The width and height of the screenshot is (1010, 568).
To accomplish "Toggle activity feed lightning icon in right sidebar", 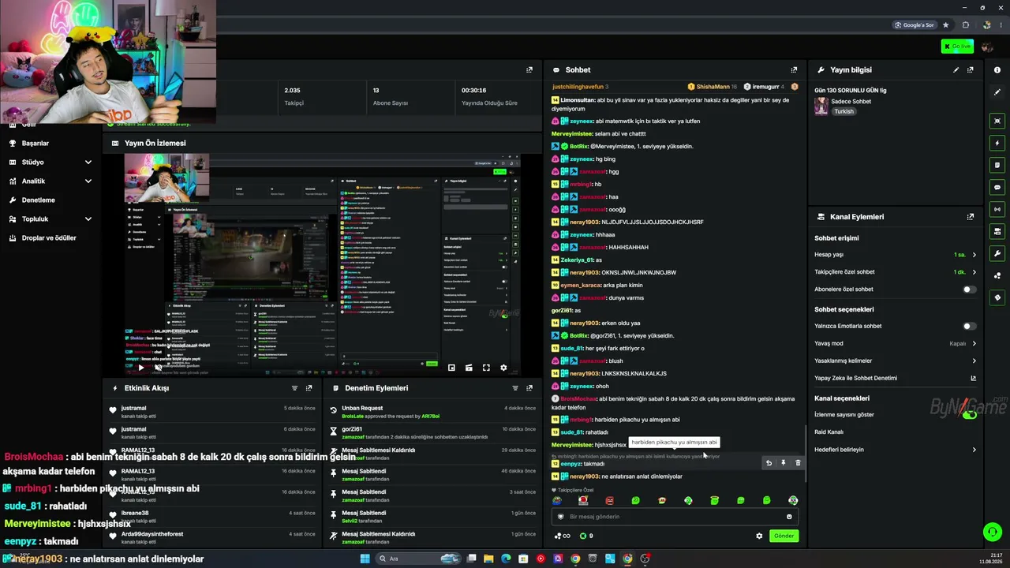I will (997, 143).
